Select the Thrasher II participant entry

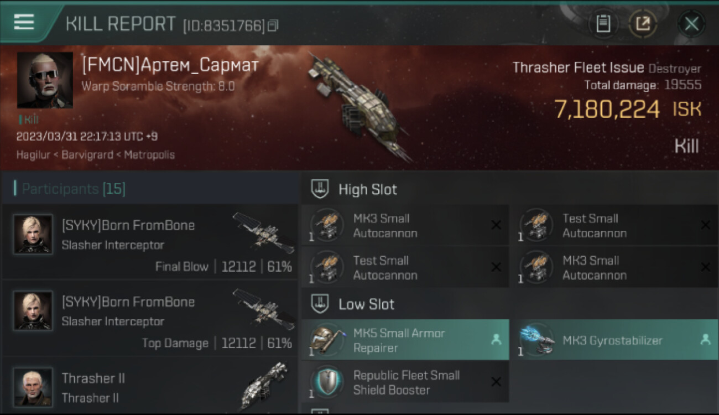click(x=149, y=386)
